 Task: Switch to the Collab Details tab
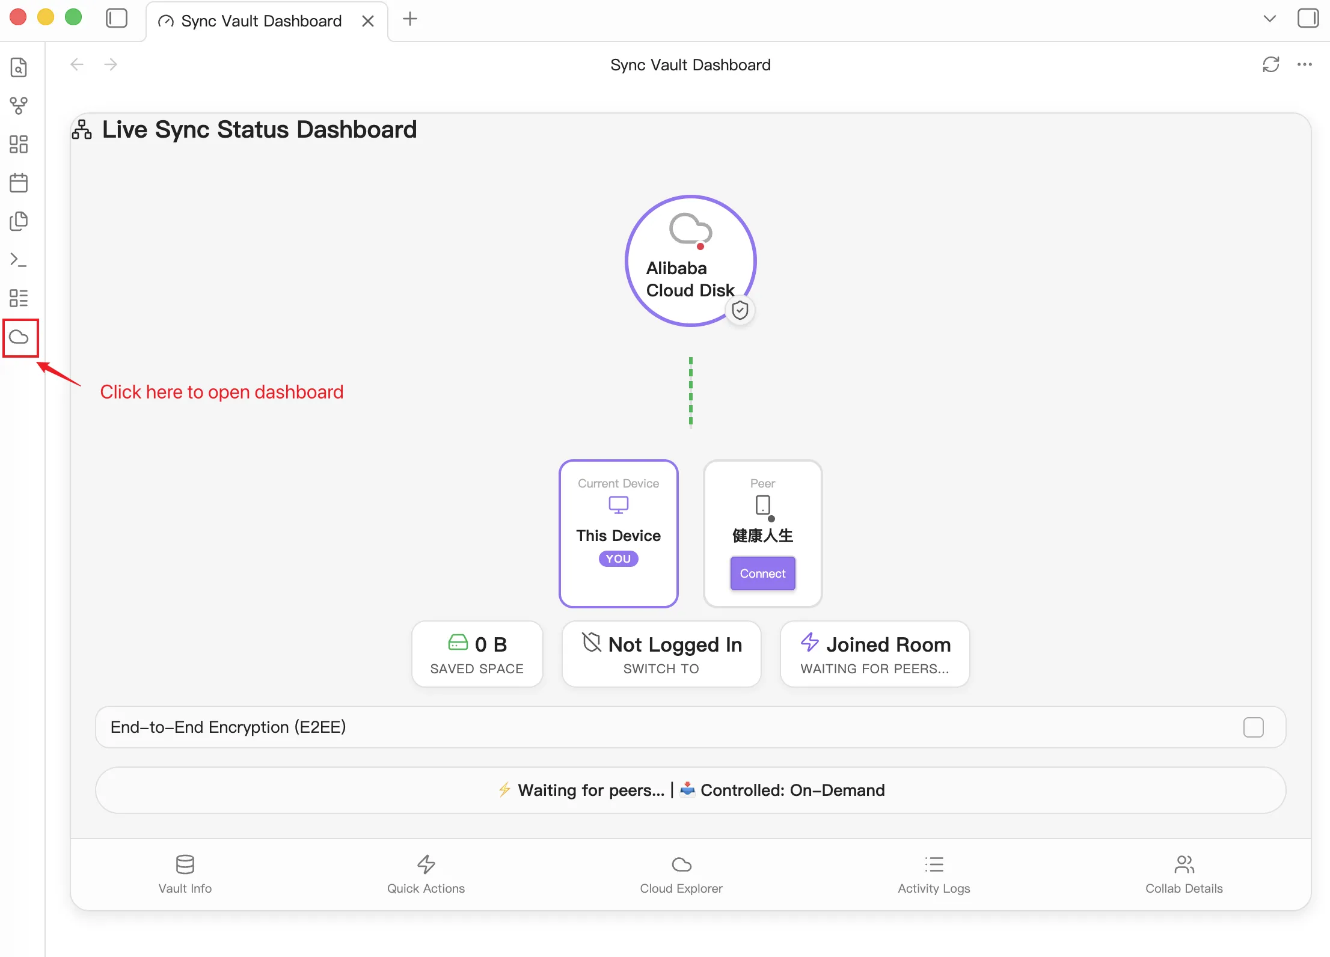1184,875
